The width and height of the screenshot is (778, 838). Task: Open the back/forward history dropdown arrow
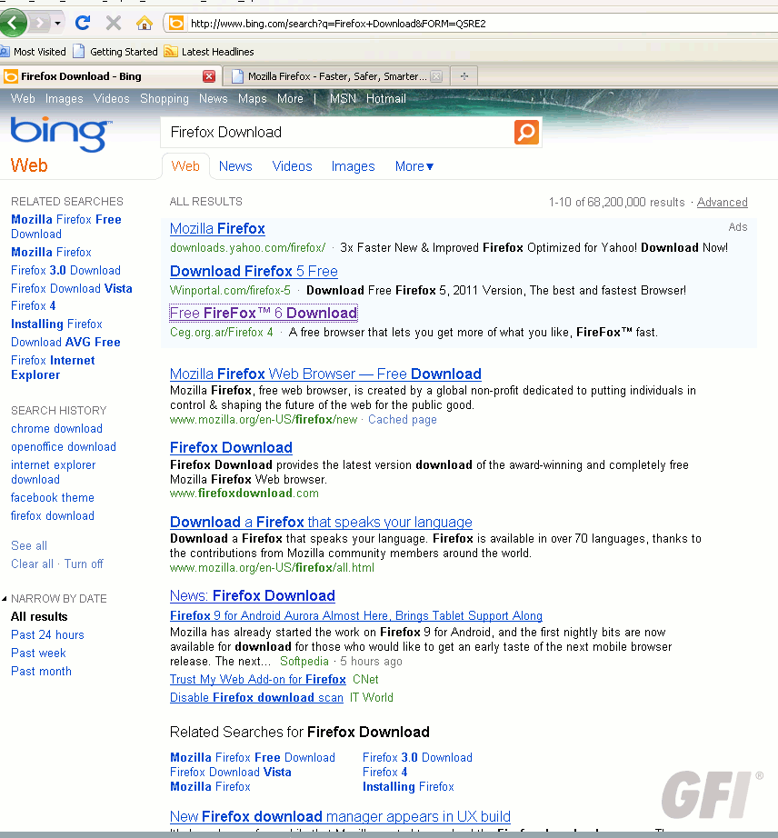click(x=57, y=24)
